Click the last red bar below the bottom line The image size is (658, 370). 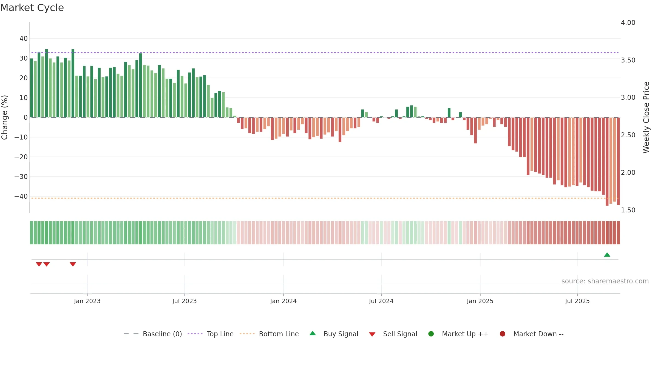(618, 161)
